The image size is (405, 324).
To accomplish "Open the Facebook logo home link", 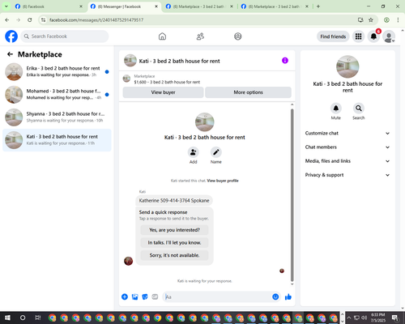I will [x=11, y=36].
